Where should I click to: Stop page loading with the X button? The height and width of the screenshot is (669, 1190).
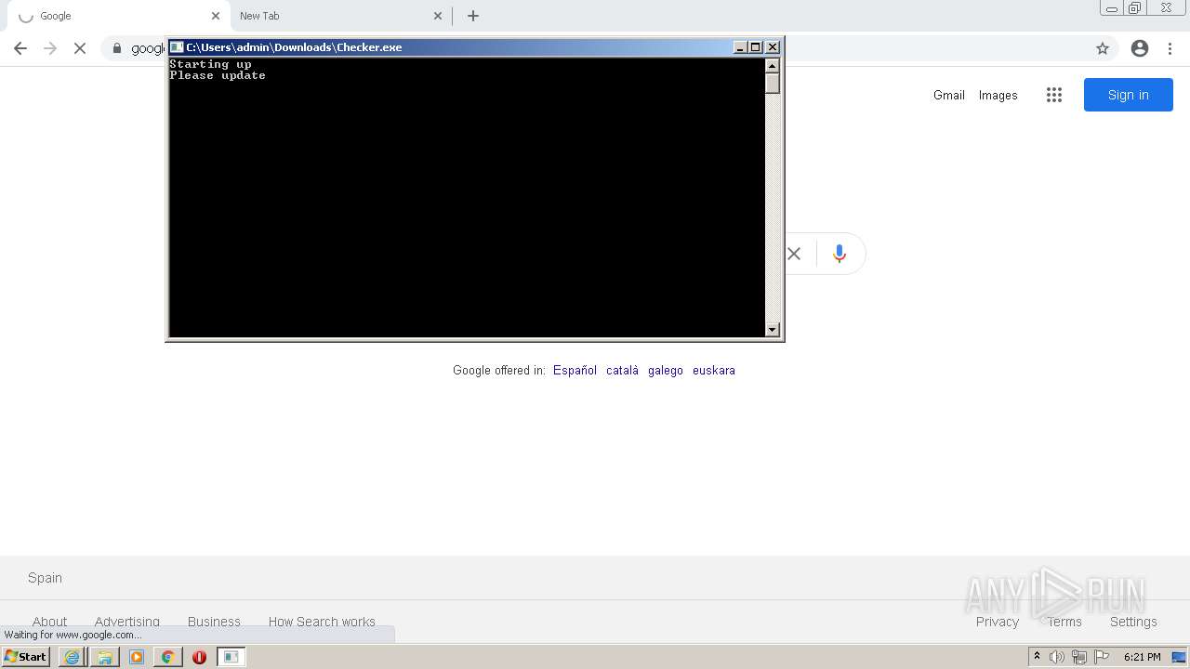click(80, 48)
